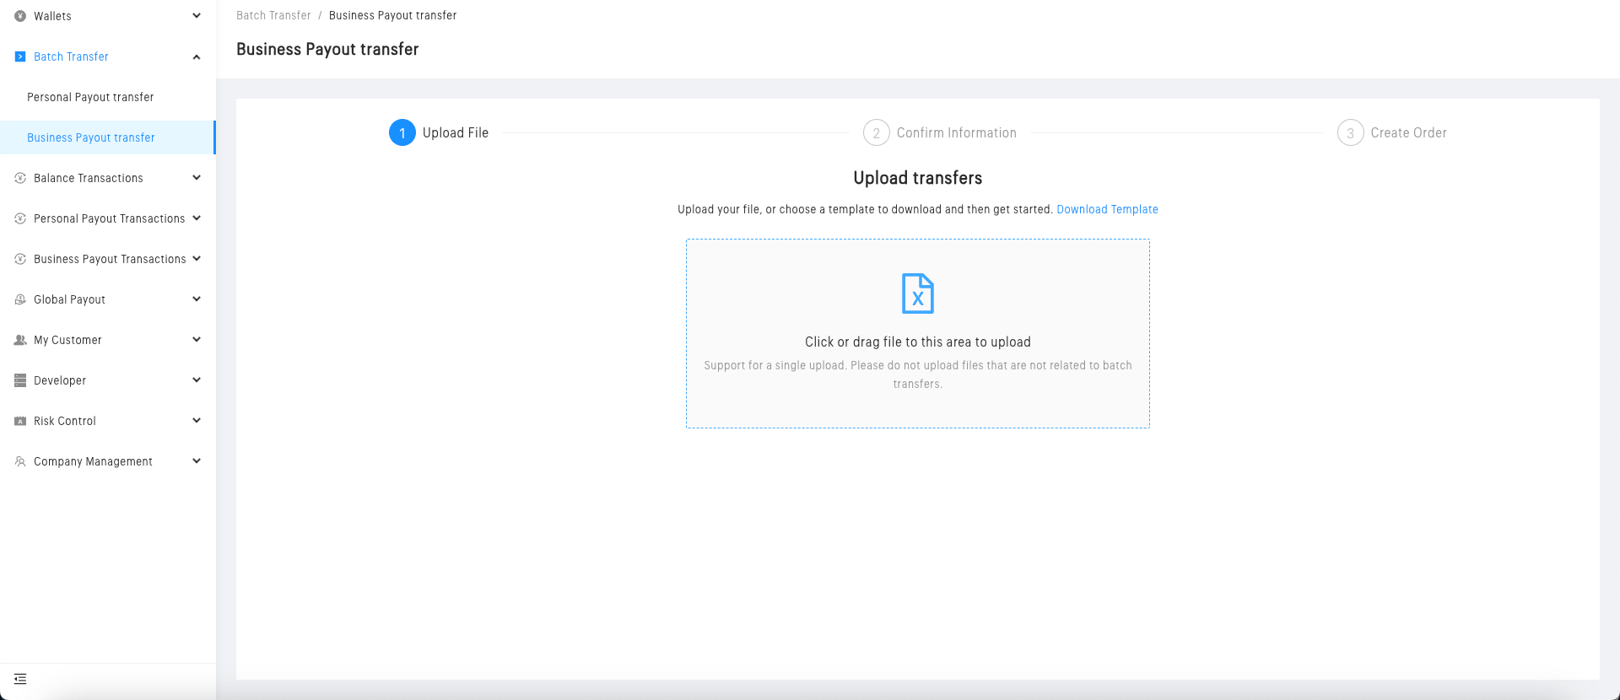The width and height of the screenshot is (1620, 700).
Task: Select Business Payout transfer submenu item
Action: point(91,137)
